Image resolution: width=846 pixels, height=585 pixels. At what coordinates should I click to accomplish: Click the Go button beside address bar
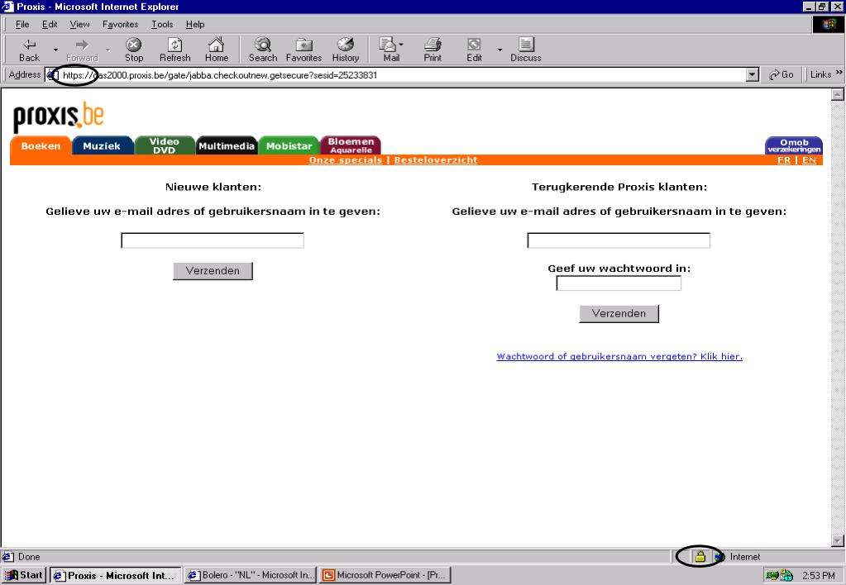click(x=781, y=75)
